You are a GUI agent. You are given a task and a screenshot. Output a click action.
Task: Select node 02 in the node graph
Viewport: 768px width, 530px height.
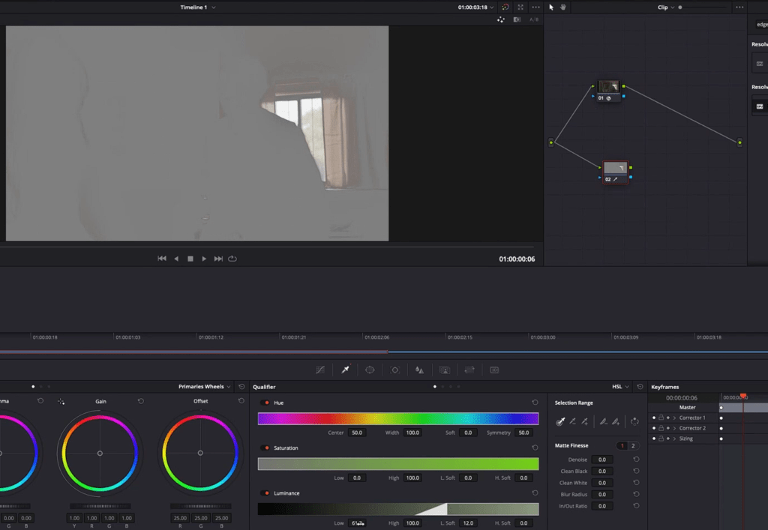click(615, 168)
